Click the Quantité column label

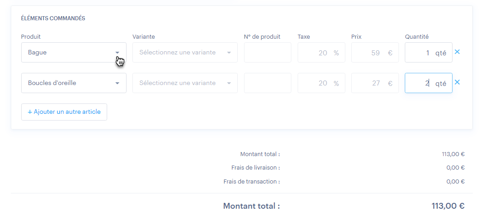417,37
